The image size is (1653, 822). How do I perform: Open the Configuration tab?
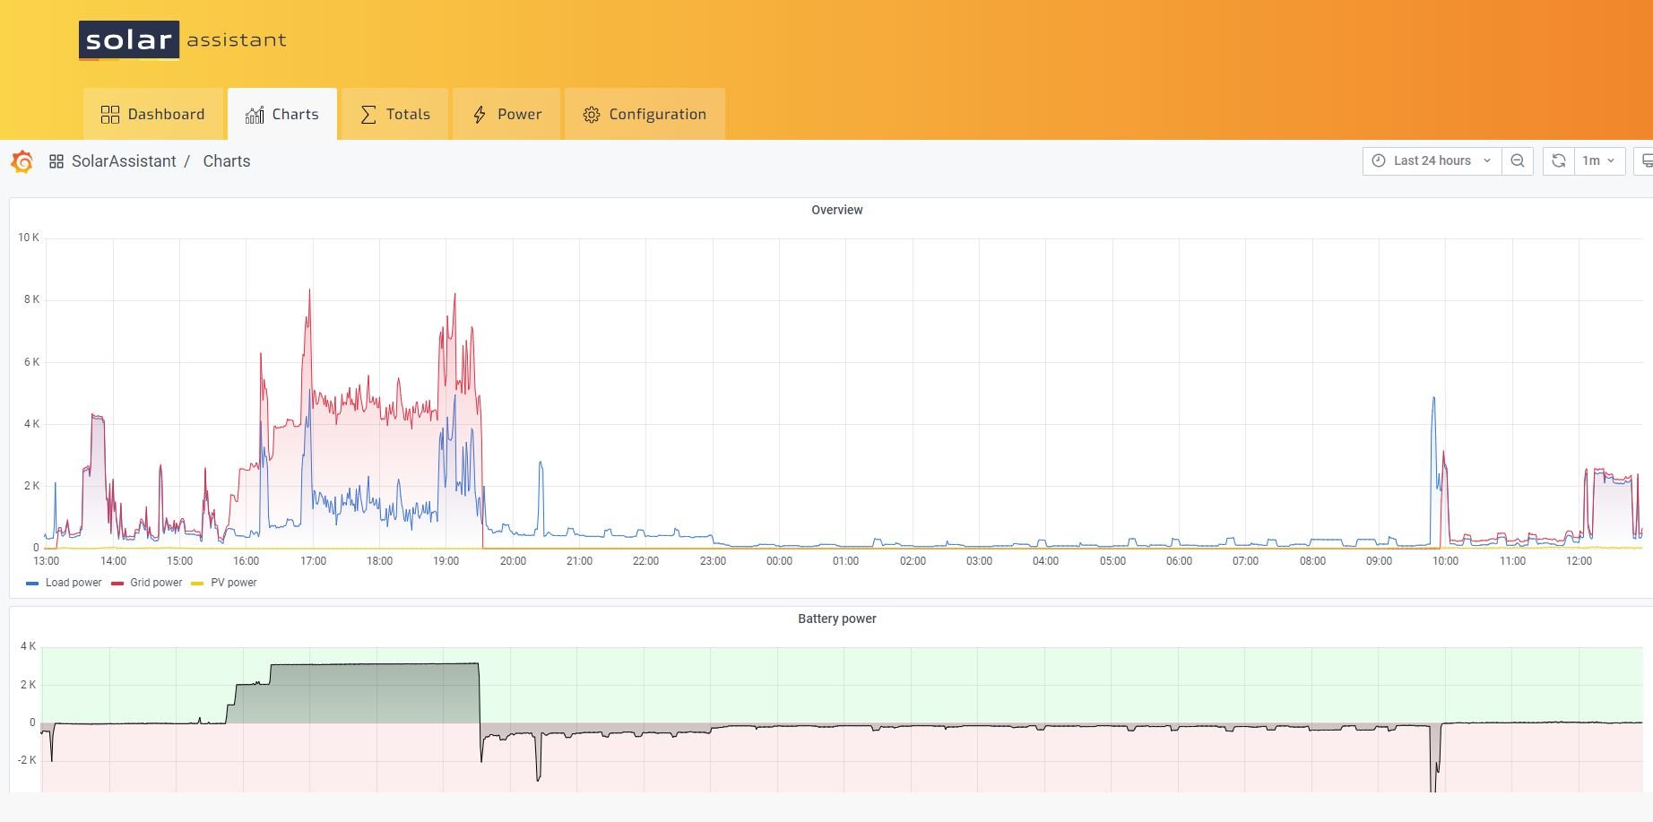(645, 115)
